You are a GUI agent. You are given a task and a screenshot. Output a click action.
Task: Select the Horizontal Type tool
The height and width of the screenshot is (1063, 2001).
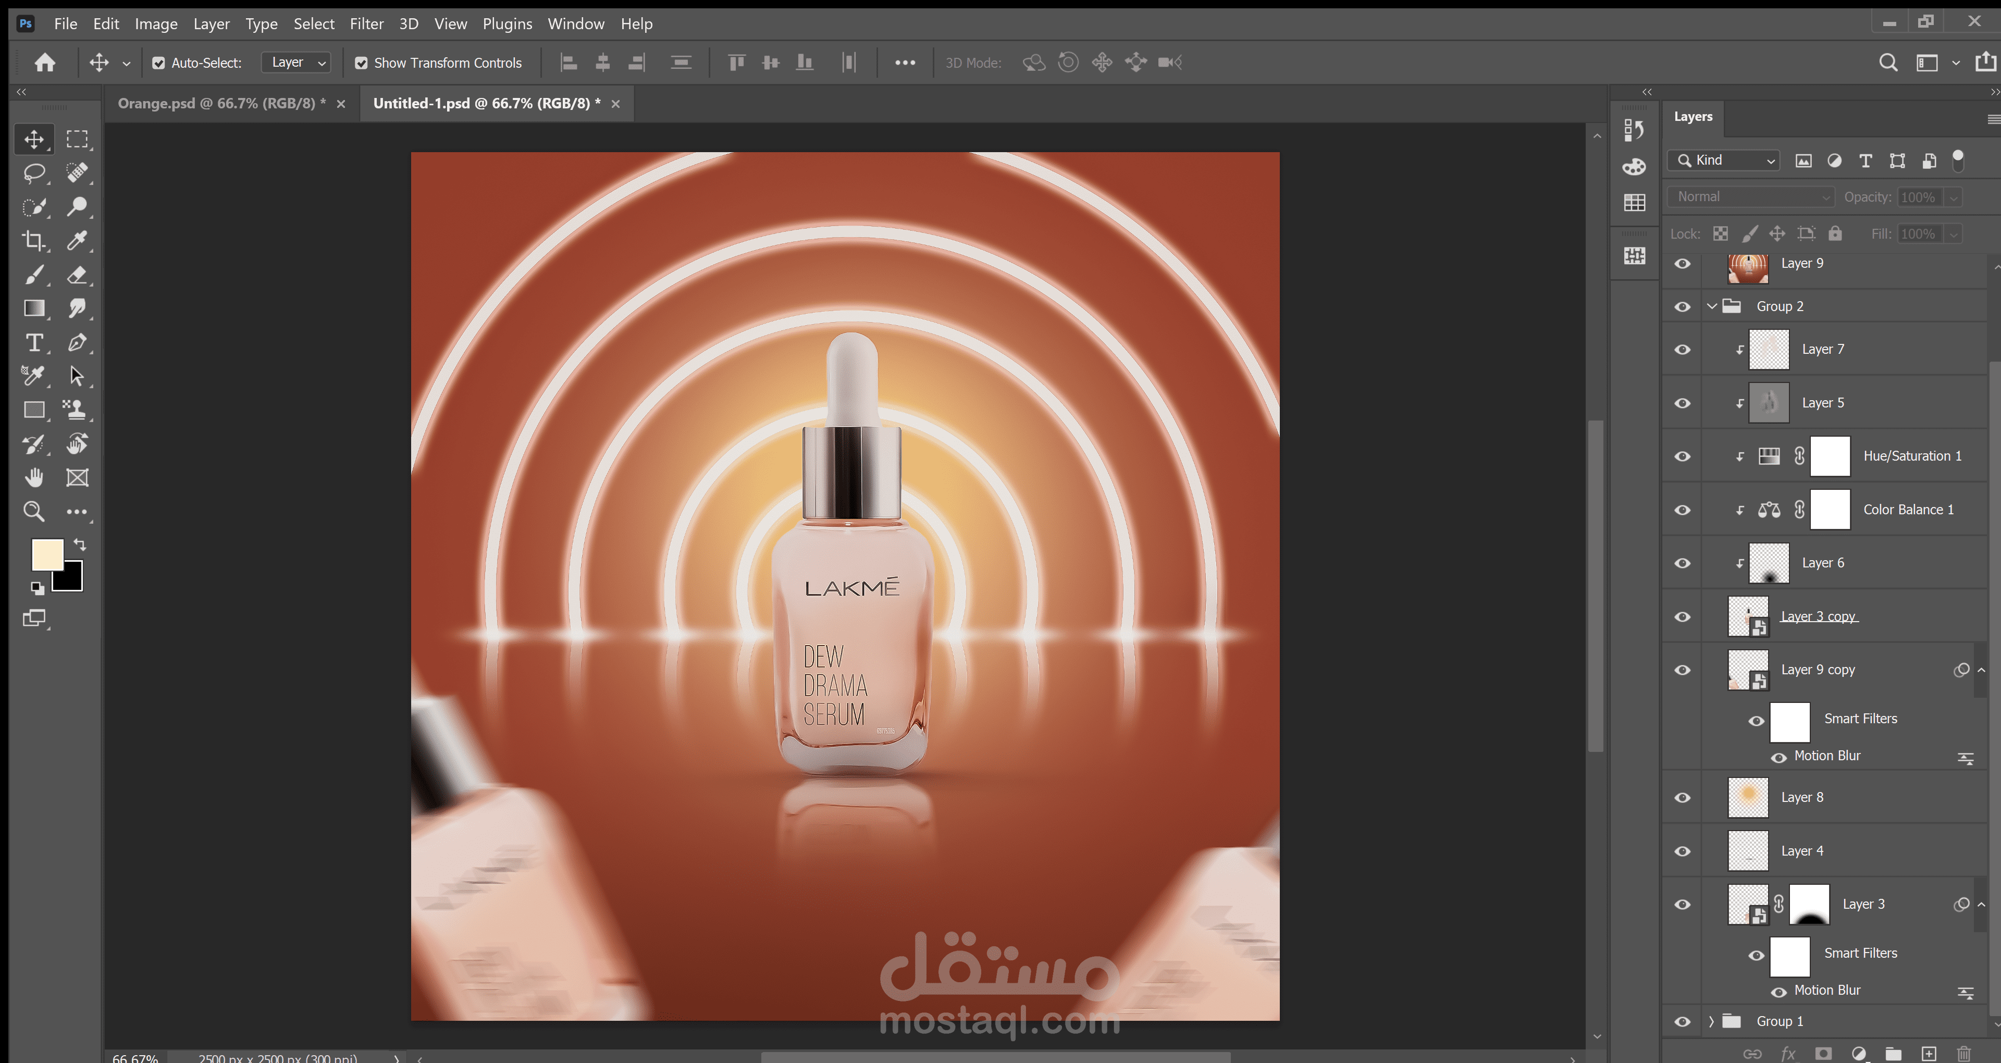pos(33,343)
